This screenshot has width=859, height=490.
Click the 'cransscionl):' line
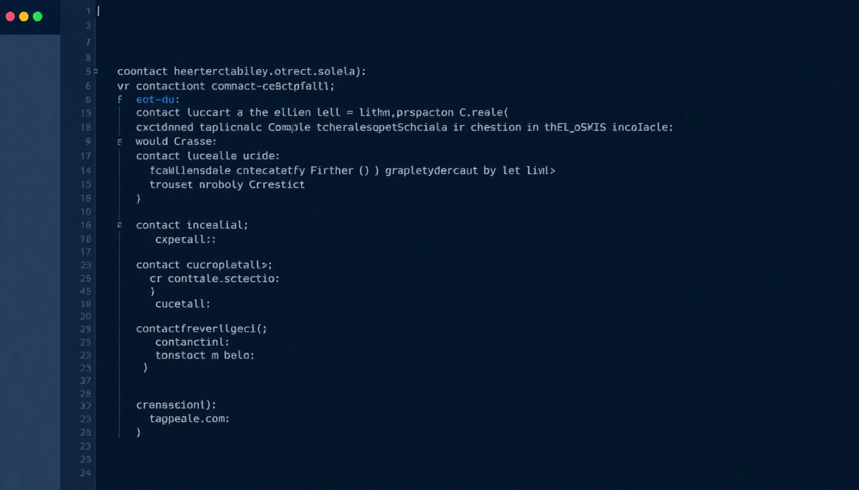(176, 405)
